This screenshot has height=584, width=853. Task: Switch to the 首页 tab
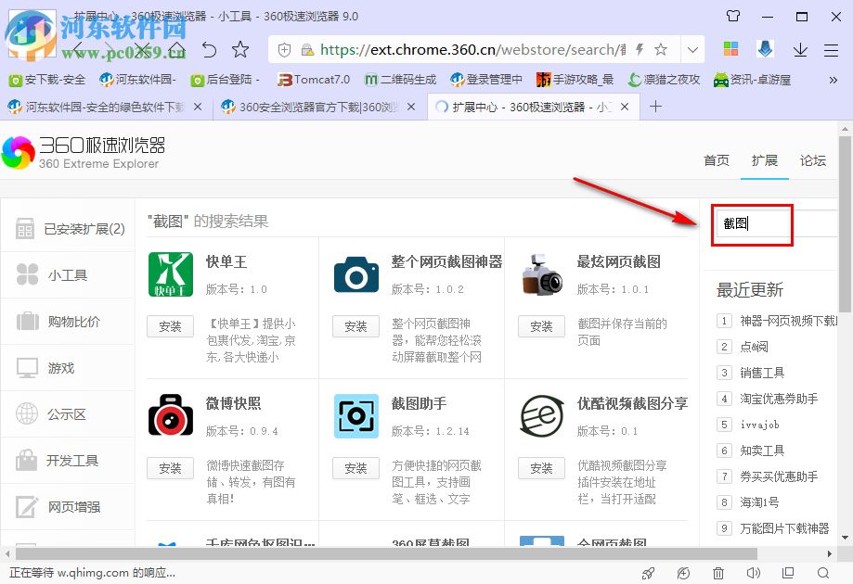click(716, 159)
